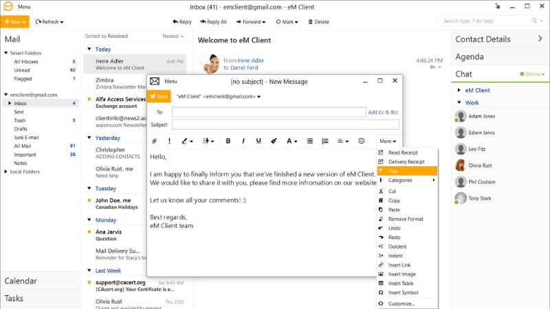Reply to the selected email
Screen dimensions: 550x309
(x=182, y=22)
